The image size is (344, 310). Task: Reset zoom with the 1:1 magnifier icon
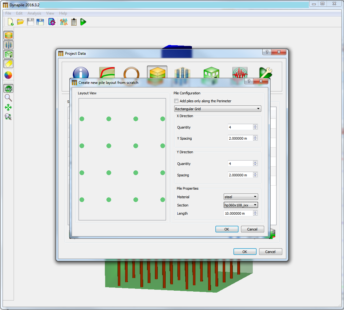8,117
